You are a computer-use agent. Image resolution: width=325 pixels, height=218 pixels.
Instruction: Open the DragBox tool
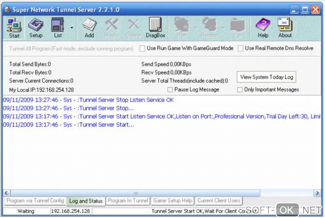click(x=155, y=28)
